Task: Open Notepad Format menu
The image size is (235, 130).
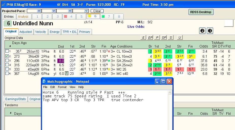Action: point(62,87)
